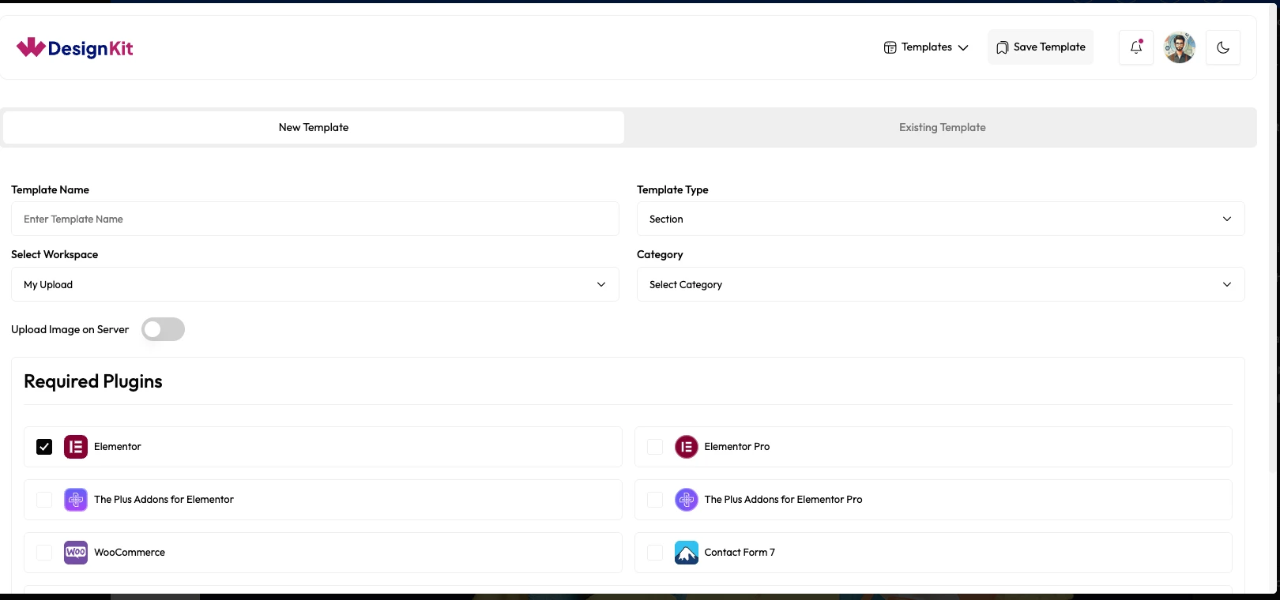Enable Upload Image on Server toggle

click(163, 329)
